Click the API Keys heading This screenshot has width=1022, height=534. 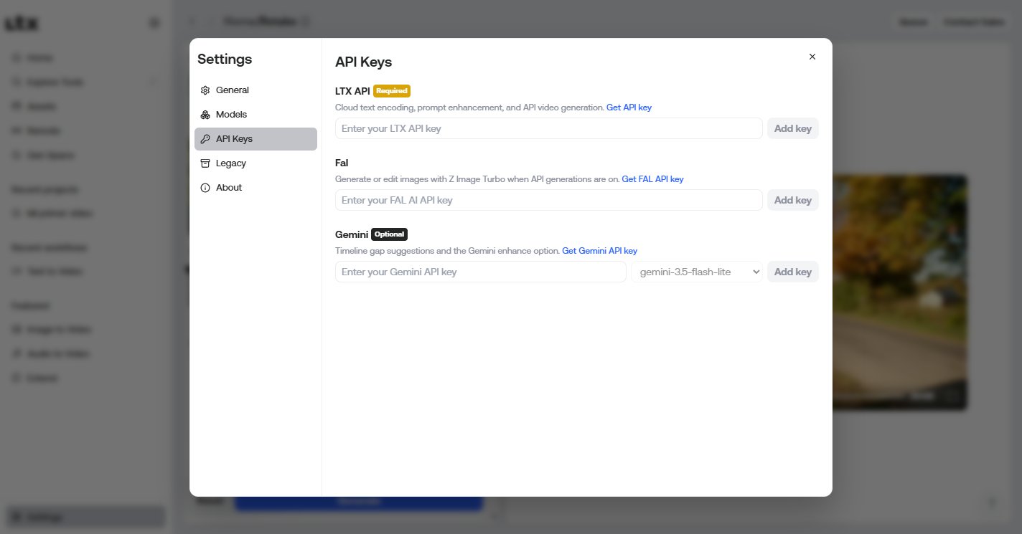[x=364, y=62]
